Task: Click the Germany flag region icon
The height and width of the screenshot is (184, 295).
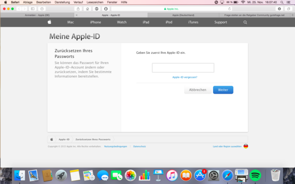Action: [x=245, y=146]
